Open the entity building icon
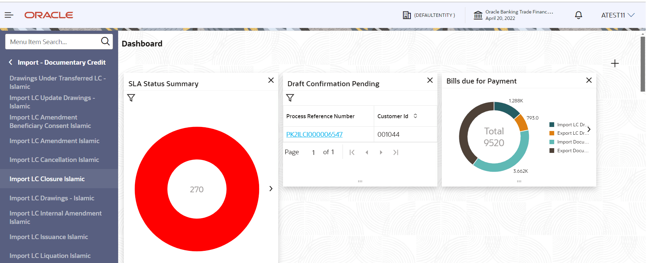The height and width of the screenshot is (263, 646). click(407, 15)
